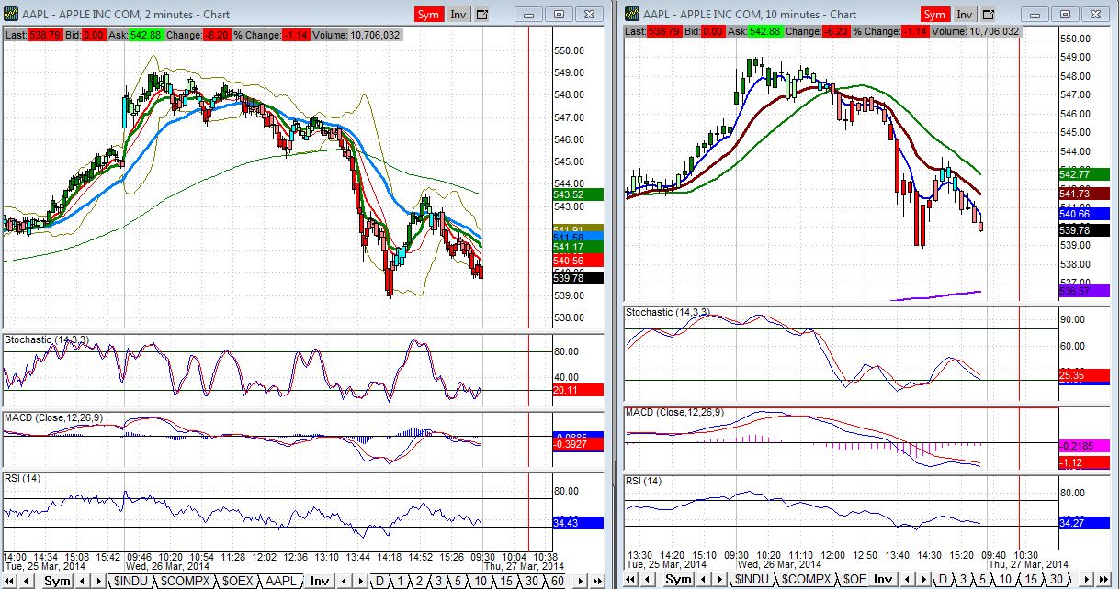The image size is (1120, 589).
Task: Switch to the 2 minute interval tab in the 2 minutes chart
Action: 419,581
